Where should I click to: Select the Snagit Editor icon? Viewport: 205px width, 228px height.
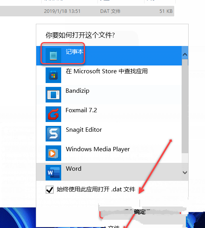pyautogui.click(x=53, y=134)
